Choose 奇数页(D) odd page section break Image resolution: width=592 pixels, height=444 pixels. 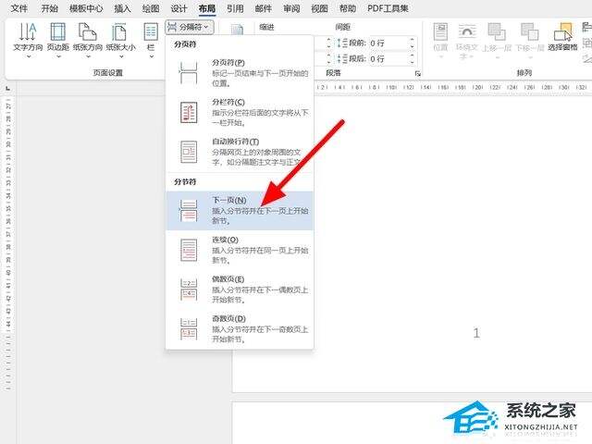240,329
